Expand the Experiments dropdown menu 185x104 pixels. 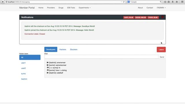(85, 8)
